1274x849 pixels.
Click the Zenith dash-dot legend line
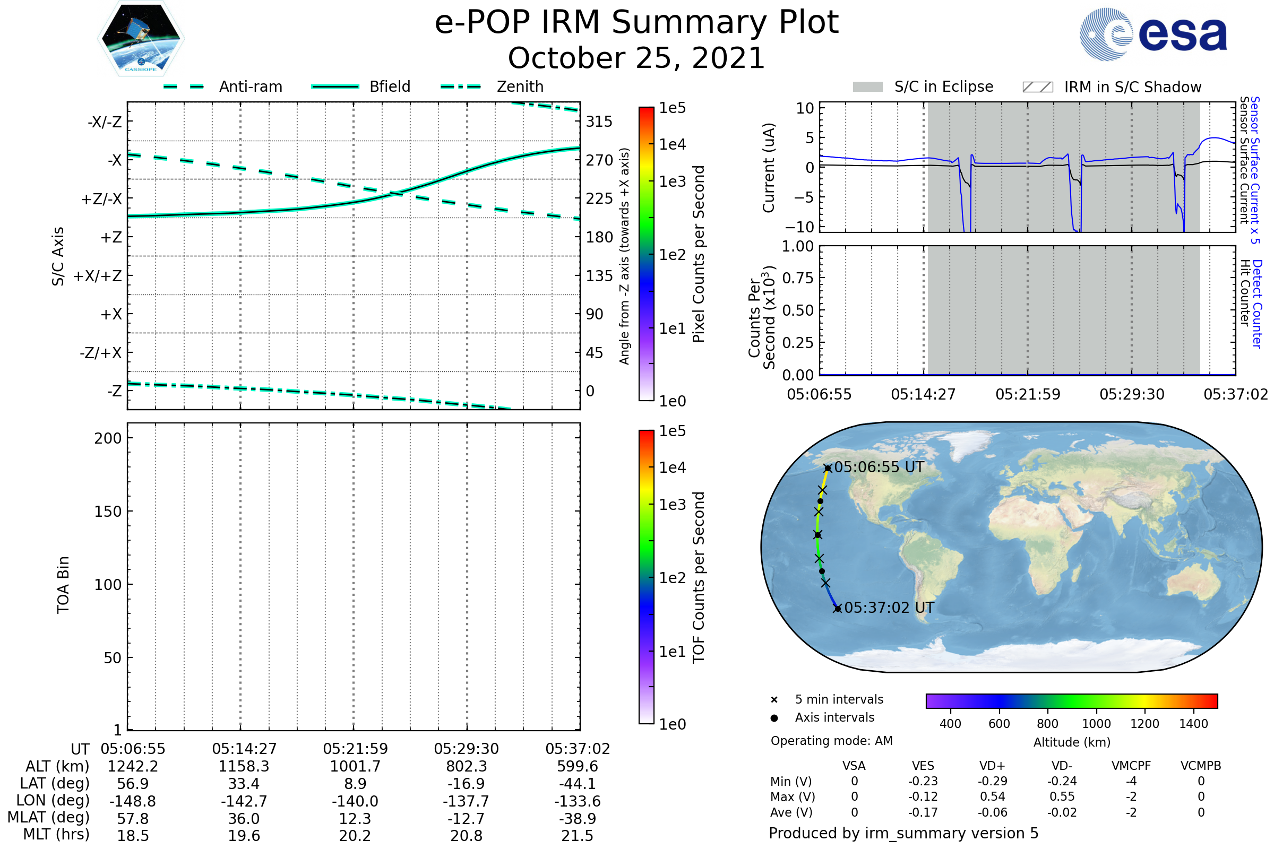(460, 86)
